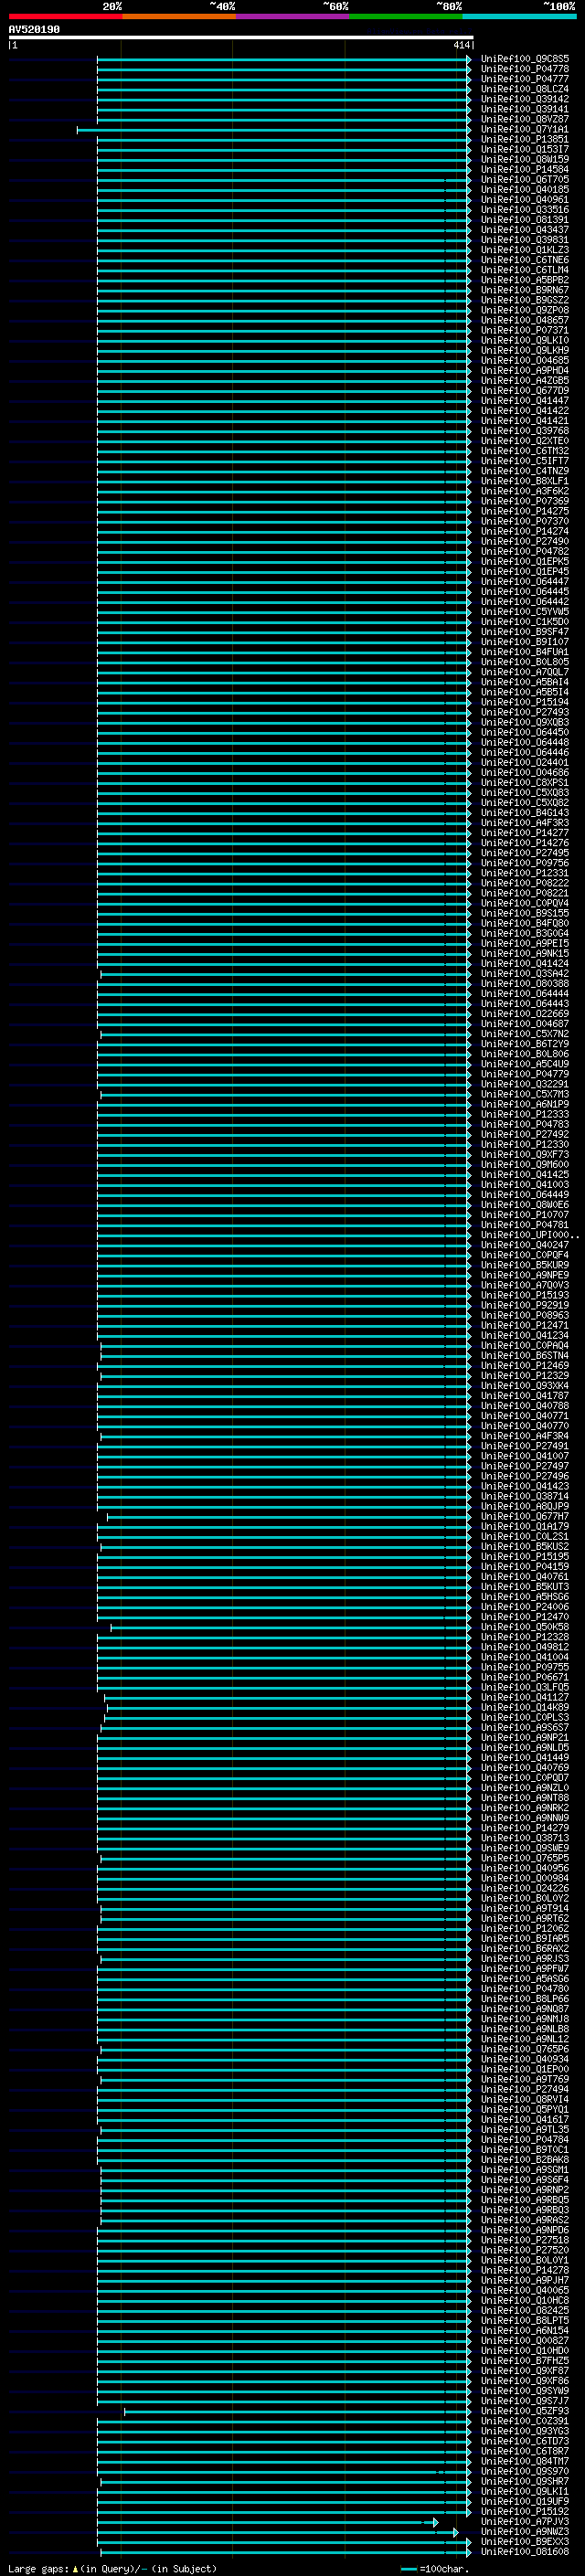Select the UniRef100_Q9LKI1 label

click(524, 2491)
